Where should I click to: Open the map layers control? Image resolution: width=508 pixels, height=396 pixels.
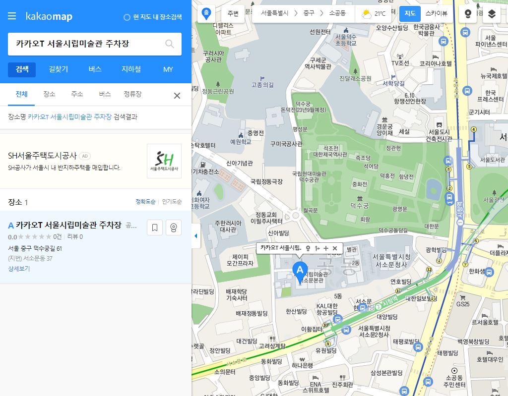click(492, 14)
